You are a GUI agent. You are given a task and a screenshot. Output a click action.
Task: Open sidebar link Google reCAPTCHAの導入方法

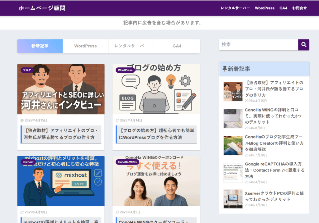point(275,170)
